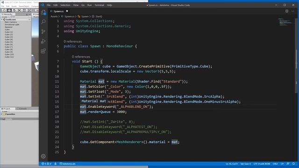Screen dimensions: 299x168
Task: Select Unity Move tool in toolbar
Action: [x=9, y=10]
